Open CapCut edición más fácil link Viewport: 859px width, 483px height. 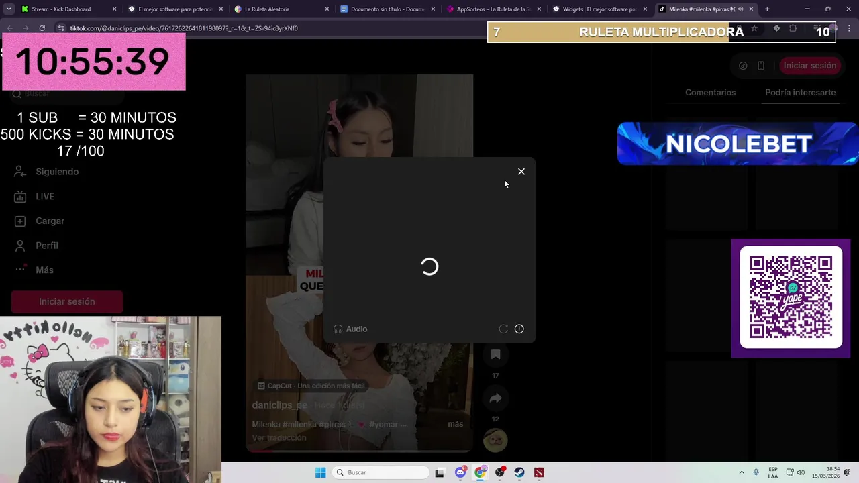pyautogui.click(x=311, y=386)
